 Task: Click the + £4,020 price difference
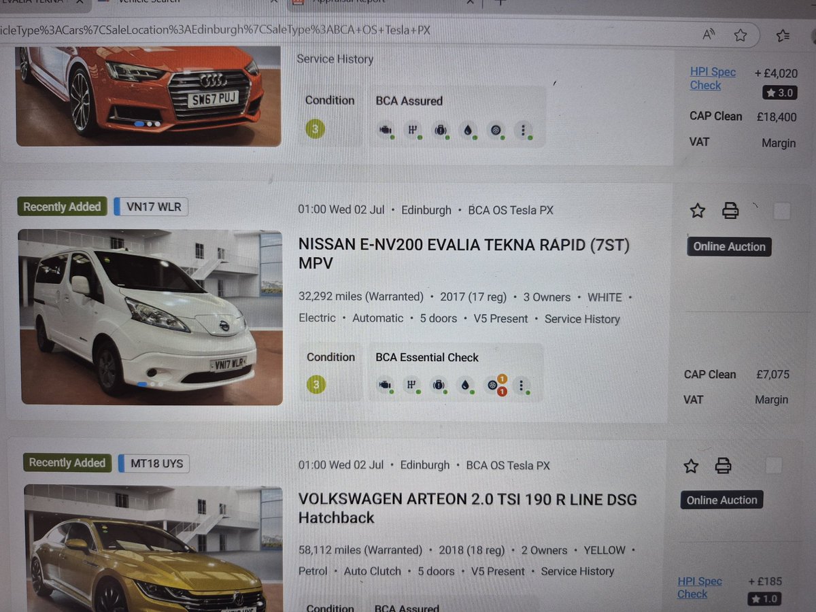point(775,73)
